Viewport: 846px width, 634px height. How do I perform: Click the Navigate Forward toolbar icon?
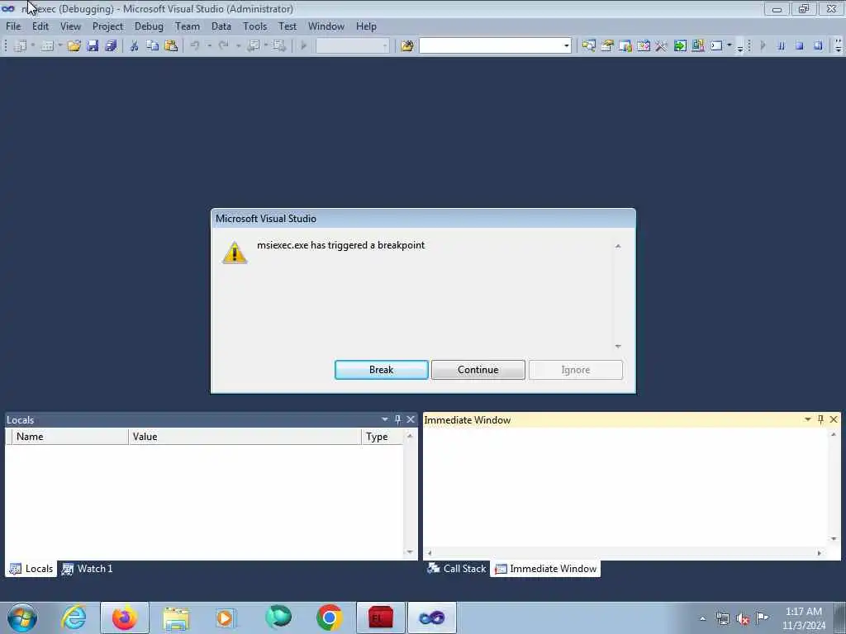(279, 46)
